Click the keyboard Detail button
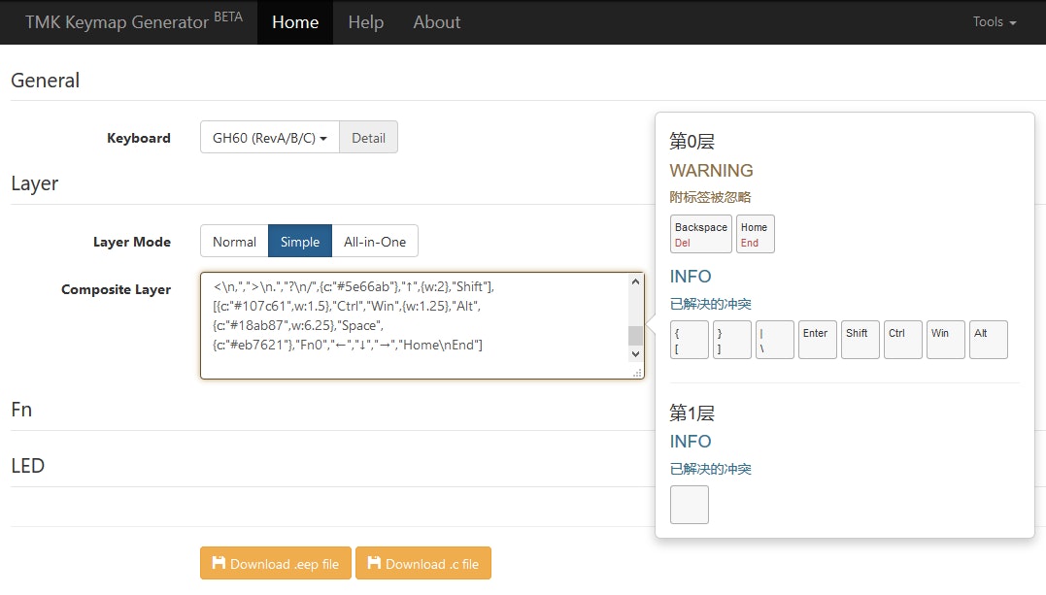The height and width of the screenshot is (595, 1046). pos(368,138)
